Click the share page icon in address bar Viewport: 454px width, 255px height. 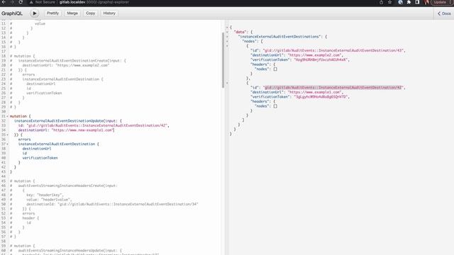point(381,2)
